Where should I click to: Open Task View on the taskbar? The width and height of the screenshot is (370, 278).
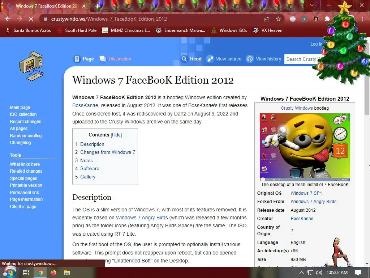(x=26, y=273)
